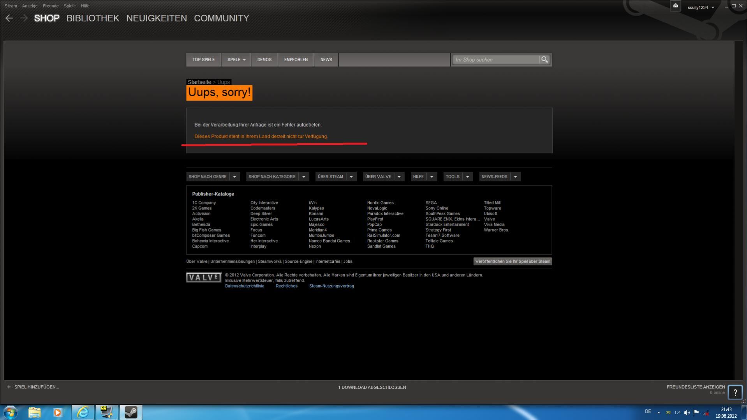Screen dimensions: 747x420
Task: Click the DE language indicator in tray
Action: [x=648, y=411]
